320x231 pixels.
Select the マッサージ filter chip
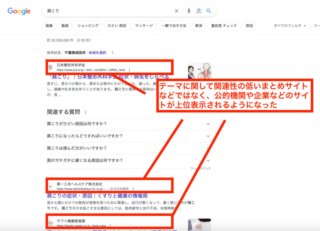(x=144, y=26)
